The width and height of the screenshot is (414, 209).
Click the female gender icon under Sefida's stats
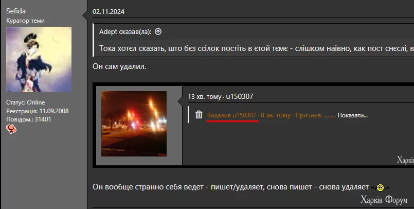11,129
